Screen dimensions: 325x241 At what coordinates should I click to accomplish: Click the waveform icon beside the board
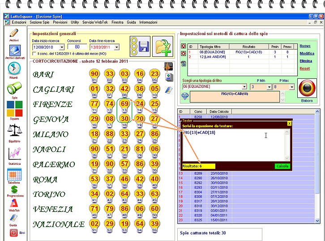(x=169, y=67)
